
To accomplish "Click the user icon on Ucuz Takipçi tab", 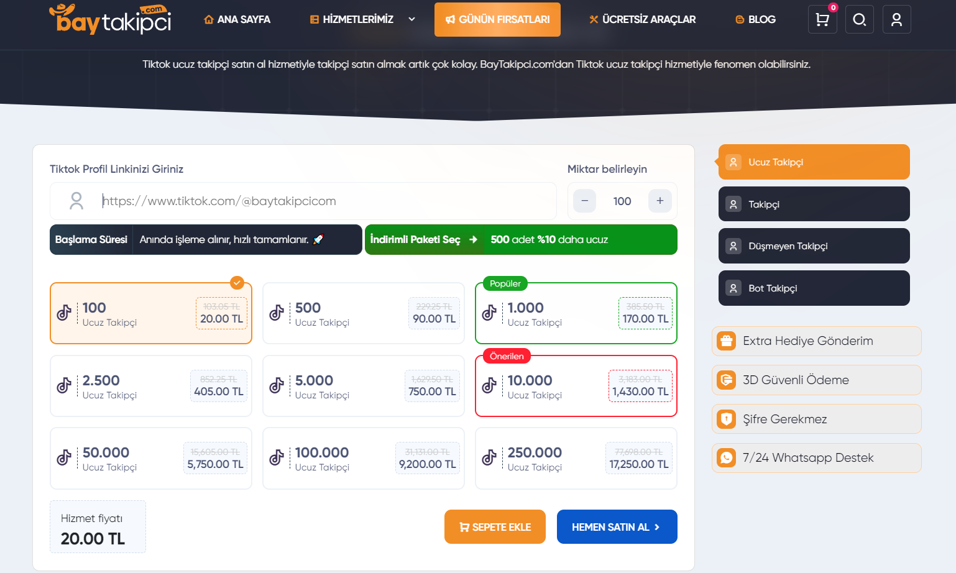I will pyautogui.click(x=733, y=162).
